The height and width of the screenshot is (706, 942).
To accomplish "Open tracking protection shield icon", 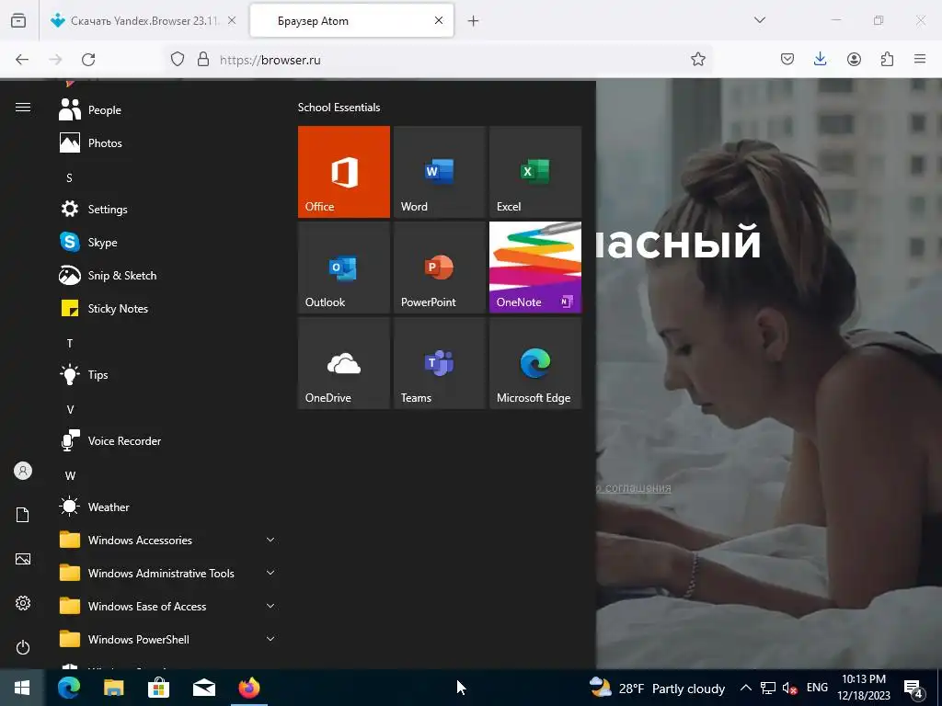I will (178, 59).
